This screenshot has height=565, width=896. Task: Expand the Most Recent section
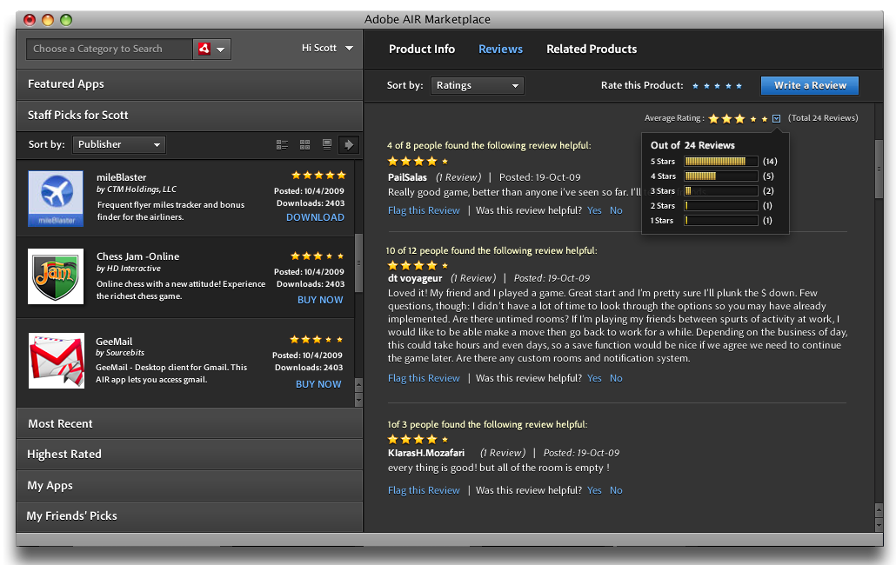pos(189,423)
